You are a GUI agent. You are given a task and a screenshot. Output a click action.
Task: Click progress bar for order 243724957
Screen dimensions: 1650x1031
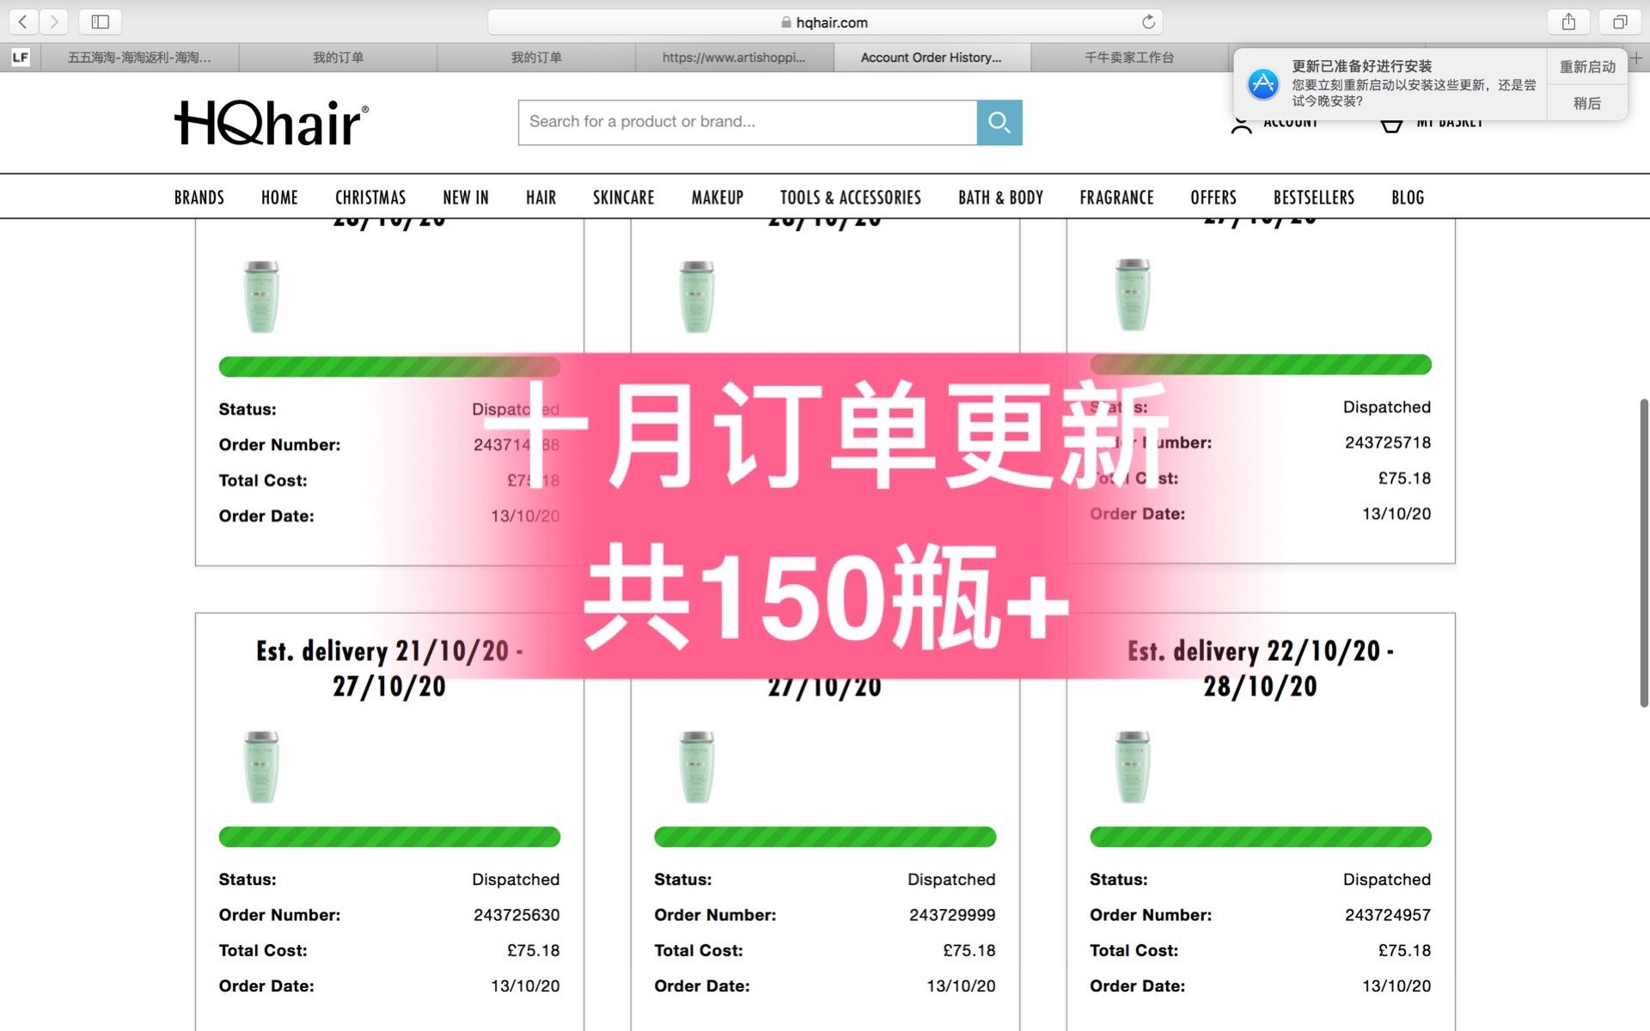(x=1260, y=837)
